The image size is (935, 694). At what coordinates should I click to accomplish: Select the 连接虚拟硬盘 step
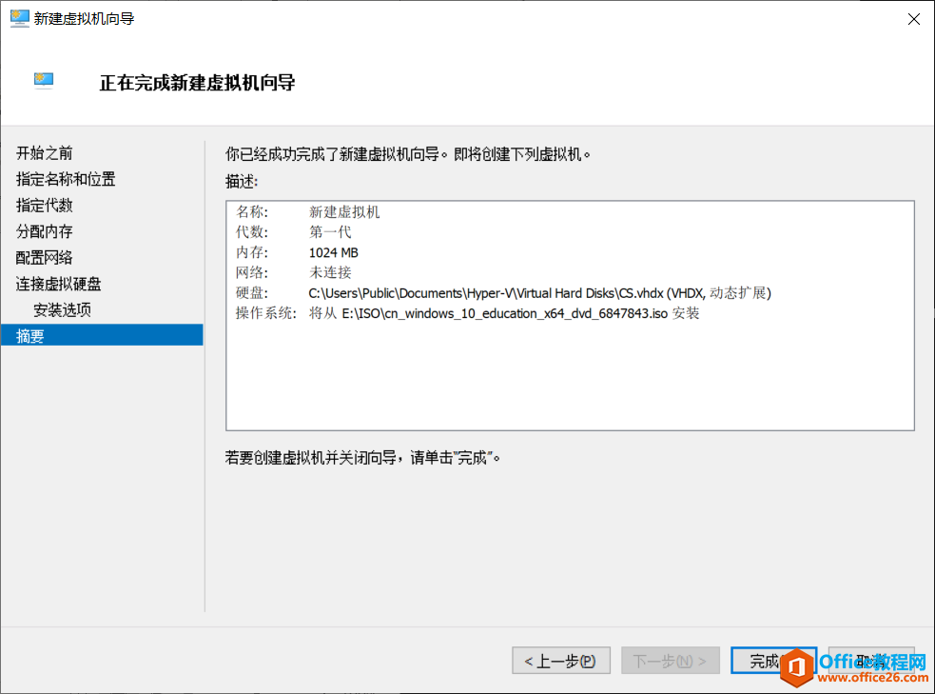[58, 284]
